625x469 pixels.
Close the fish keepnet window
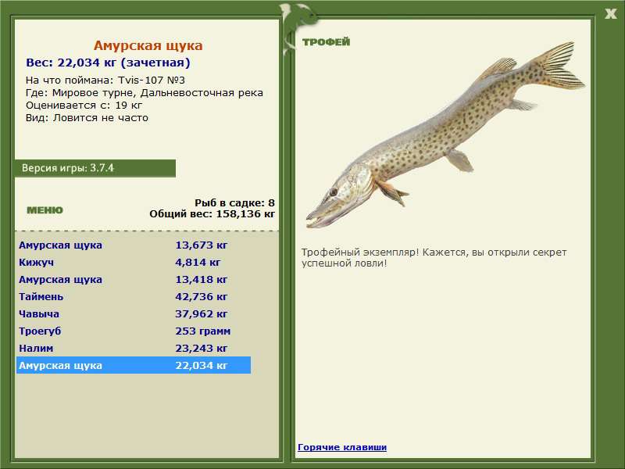[610, 13]
